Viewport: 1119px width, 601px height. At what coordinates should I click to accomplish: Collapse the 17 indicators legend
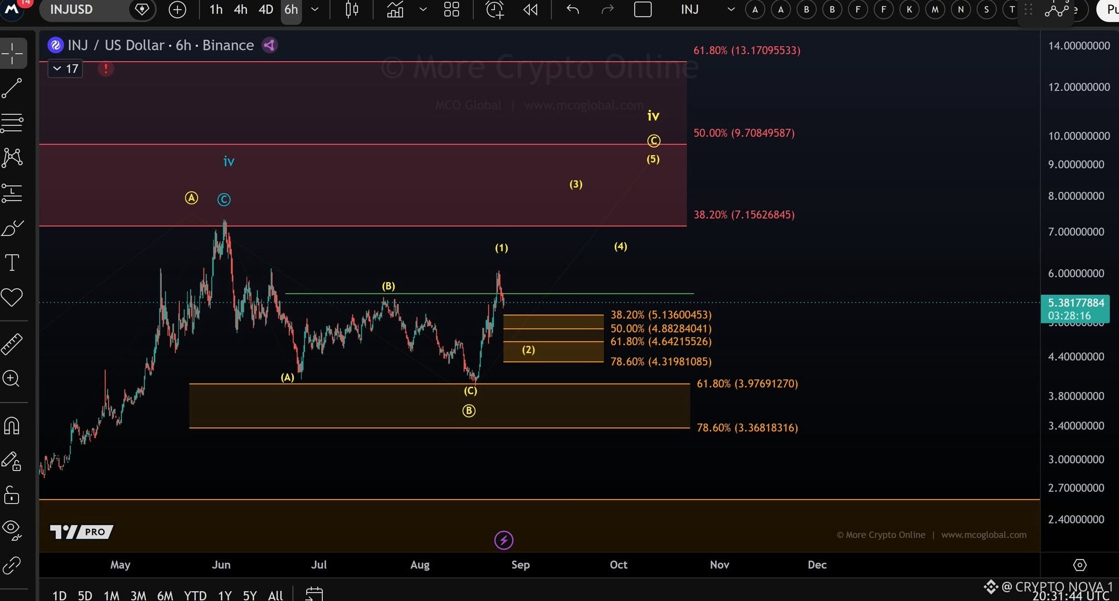(65, 69)
